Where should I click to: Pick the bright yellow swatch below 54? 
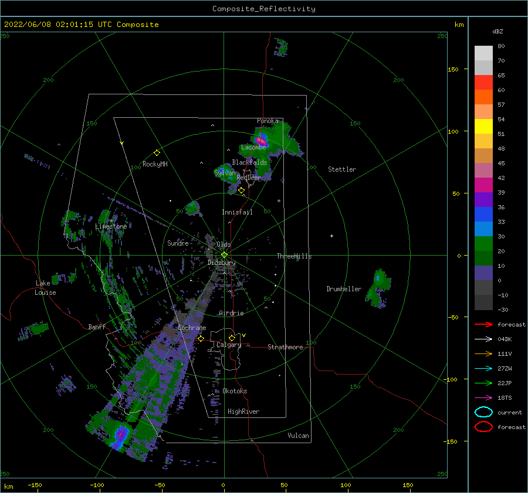(x=483, y=126)
